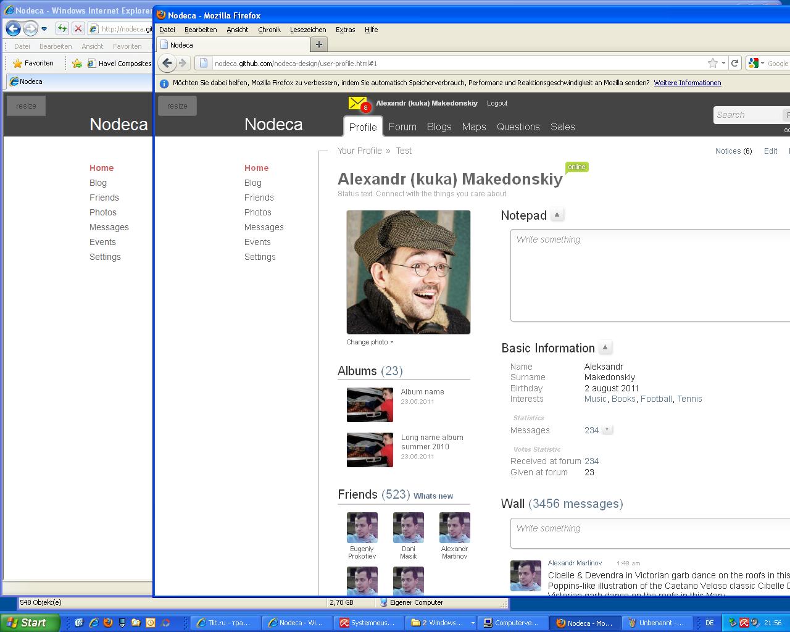Screen dimensions: 790x632
Task: Click Whats new link beside Friends
Action: click(433, 496)
